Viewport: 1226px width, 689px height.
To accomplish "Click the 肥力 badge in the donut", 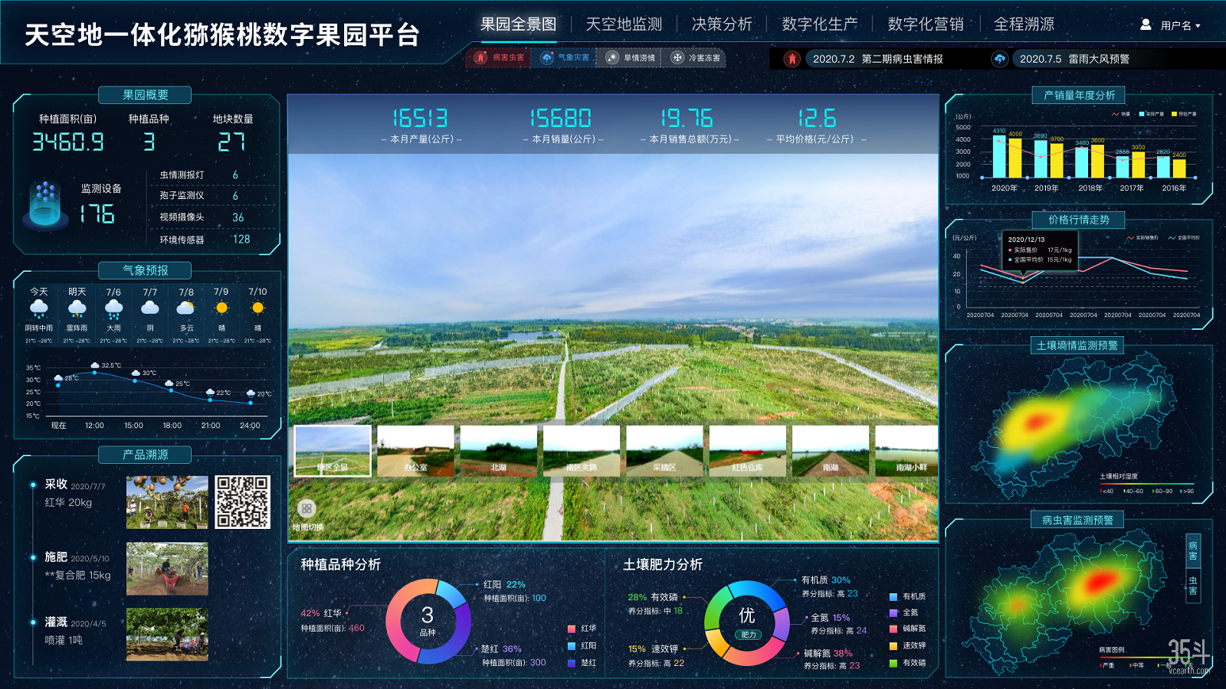I will tap(748, 635).
